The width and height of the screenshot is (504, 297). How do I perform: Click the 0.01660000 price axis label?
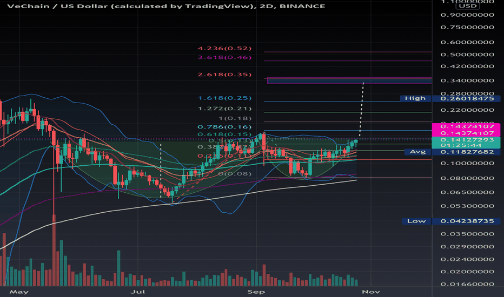point(467,284)
